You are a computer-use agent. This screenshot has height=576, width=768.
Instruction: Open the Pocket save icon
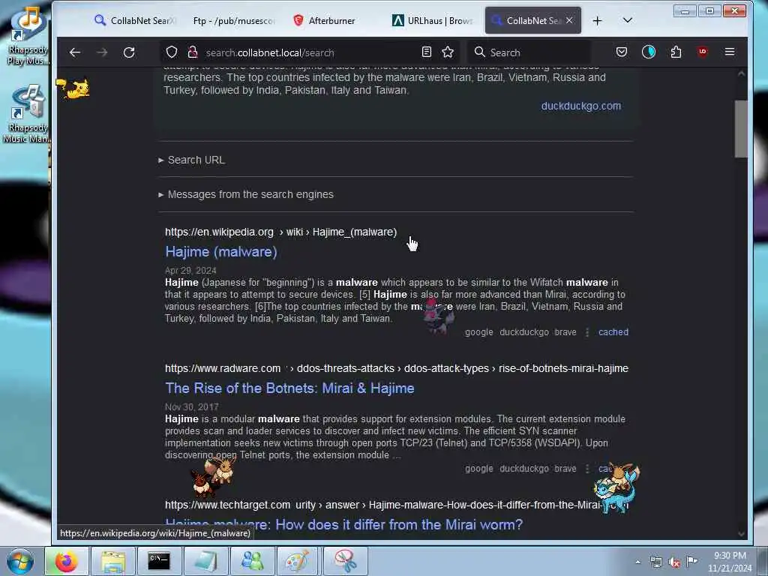(x=622, y=52)
